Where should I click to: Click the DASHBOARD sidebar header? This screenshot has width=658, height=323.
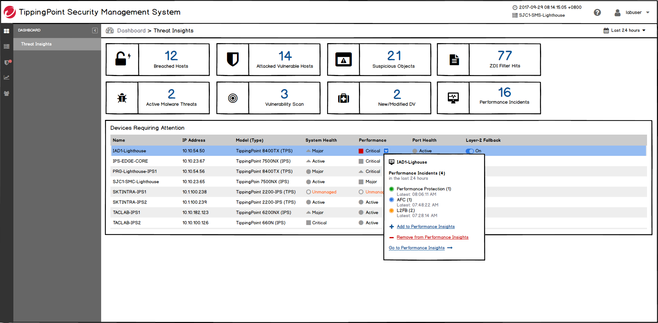point(29,30)
